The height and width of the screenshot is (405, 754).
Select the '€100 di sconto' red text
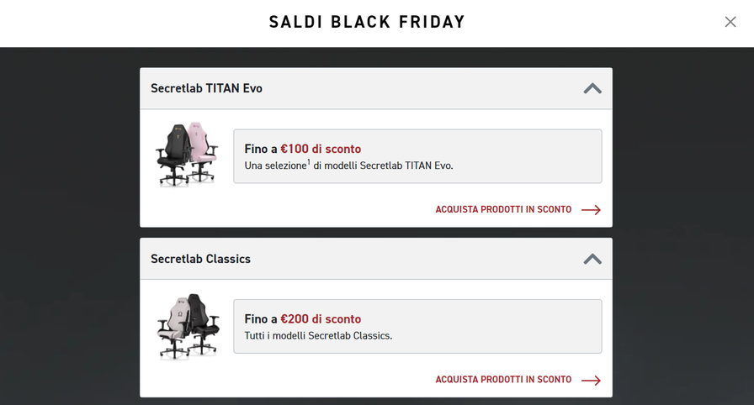point(321,149)
